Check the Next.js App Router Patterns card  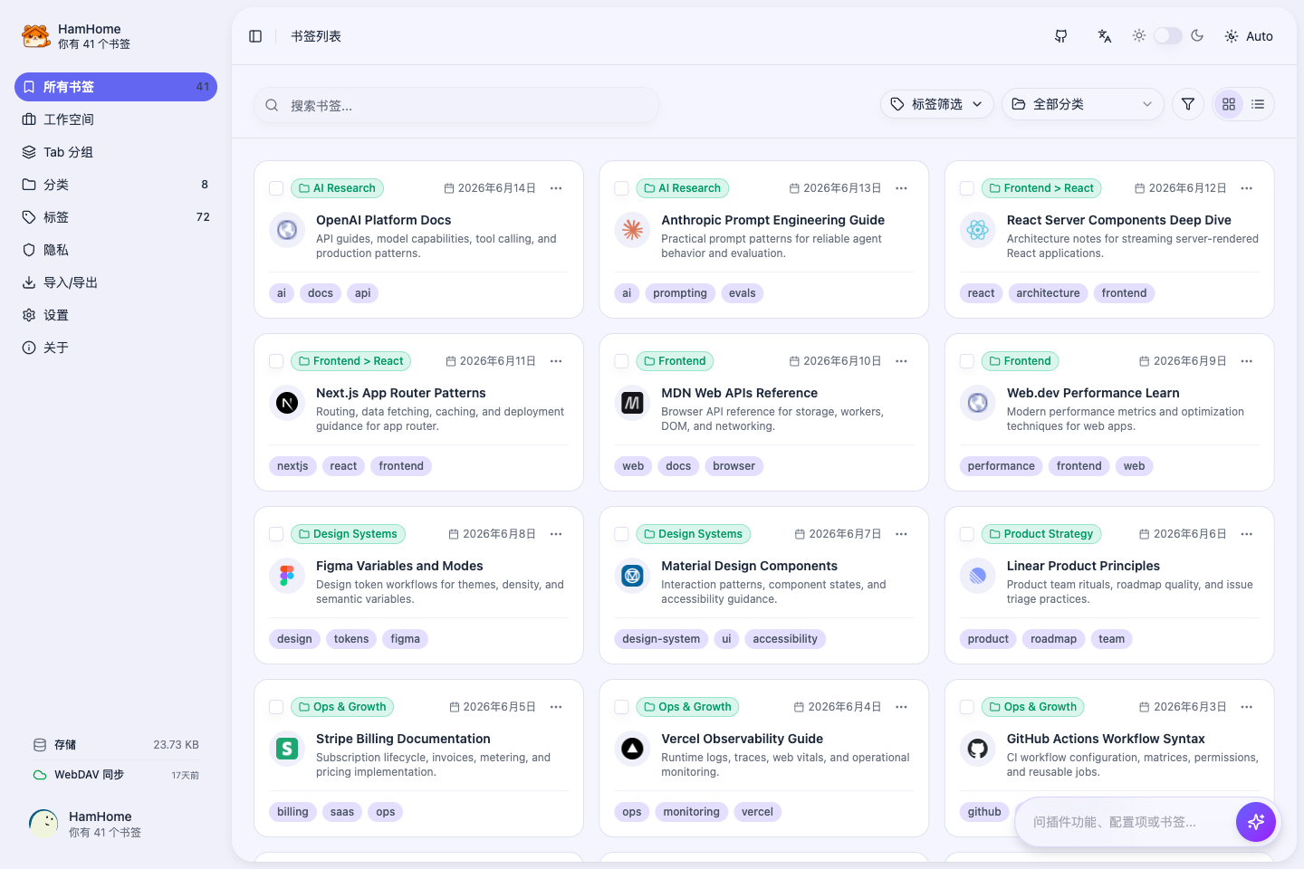[276, 361]
